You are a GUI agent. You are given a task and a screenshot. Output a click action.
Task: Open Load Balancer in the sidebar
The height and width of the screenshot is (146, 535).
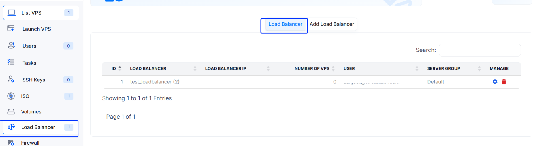(x=38, y=127)
